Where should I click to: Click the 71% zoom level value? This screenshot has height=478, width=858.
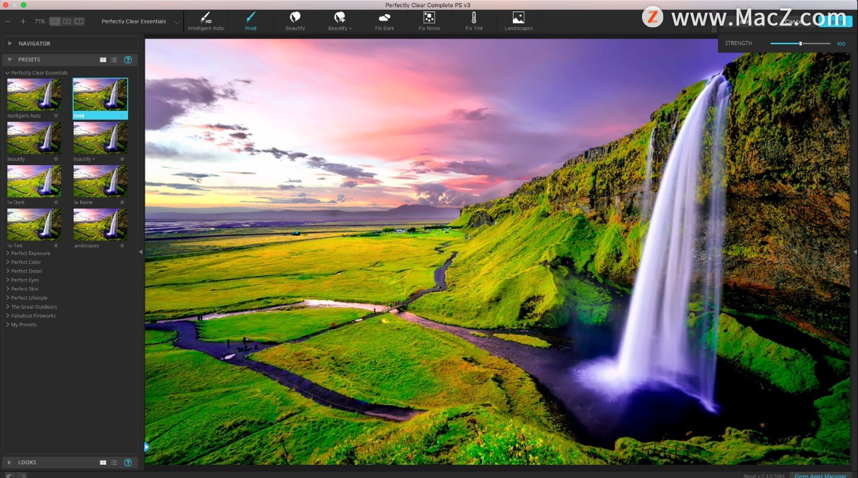pyautogui.click(x=40, y=21)
